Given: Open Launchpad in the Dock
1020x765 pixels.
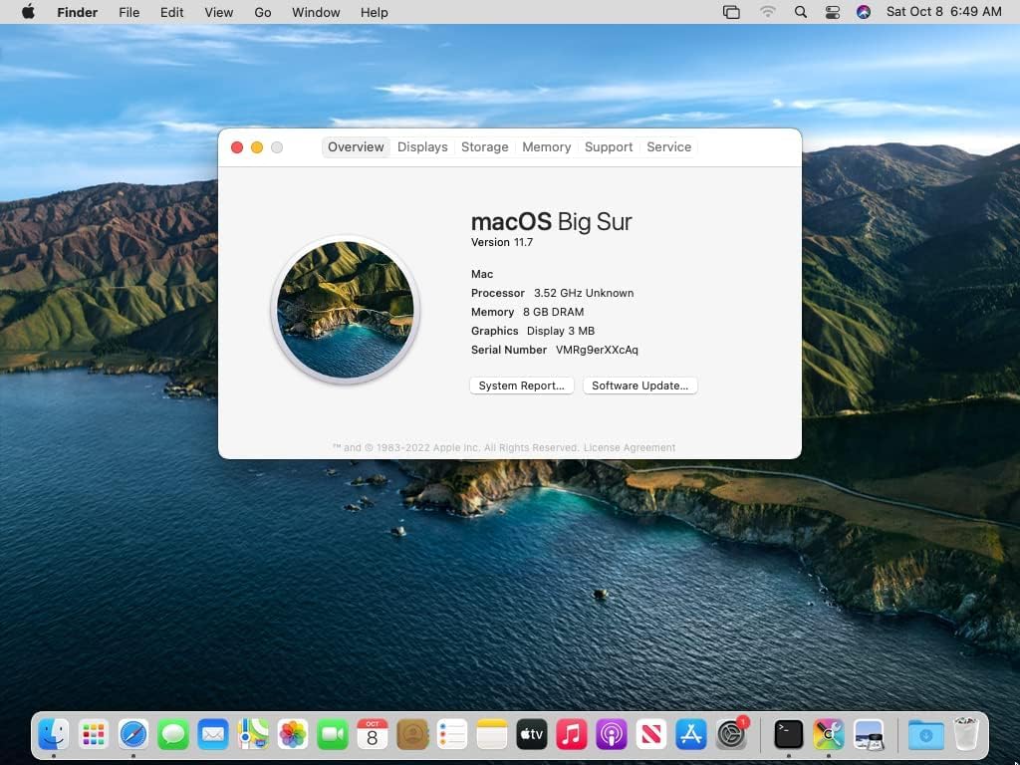Looking at the screenshot, I should [x=94, y=734].
